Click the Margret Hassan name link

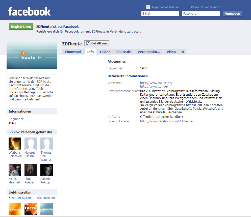tap(30, 154)
